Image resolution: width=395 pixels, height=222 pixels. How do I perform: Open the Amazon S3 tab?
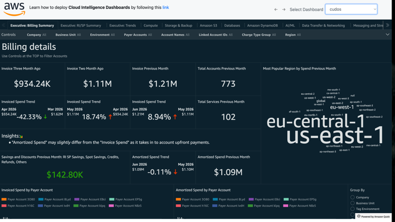pyautogui.click(x=208, y=26)
